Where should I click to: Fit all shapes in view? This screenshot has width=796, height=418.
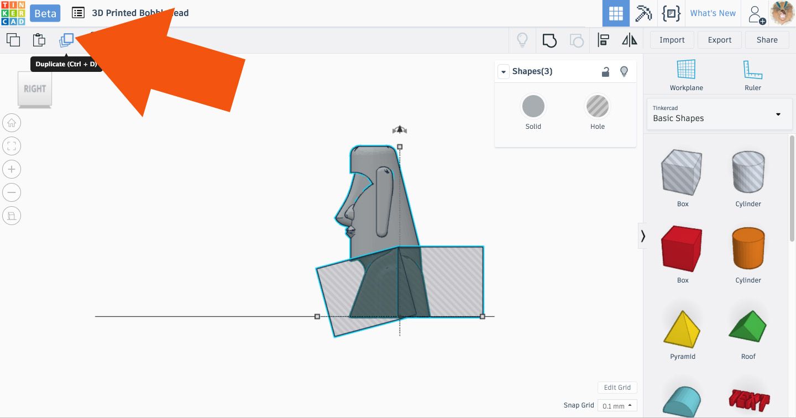(x=12, y=146)
